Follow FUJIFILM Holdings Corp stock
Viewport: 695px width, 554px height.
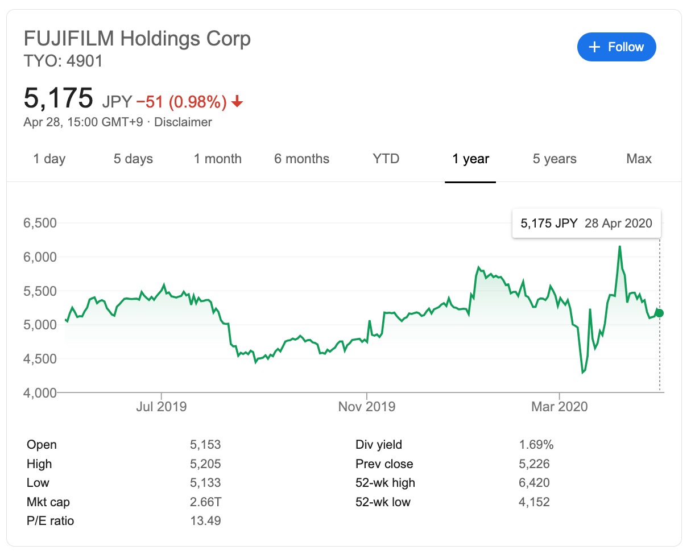(x=617, y=47)
